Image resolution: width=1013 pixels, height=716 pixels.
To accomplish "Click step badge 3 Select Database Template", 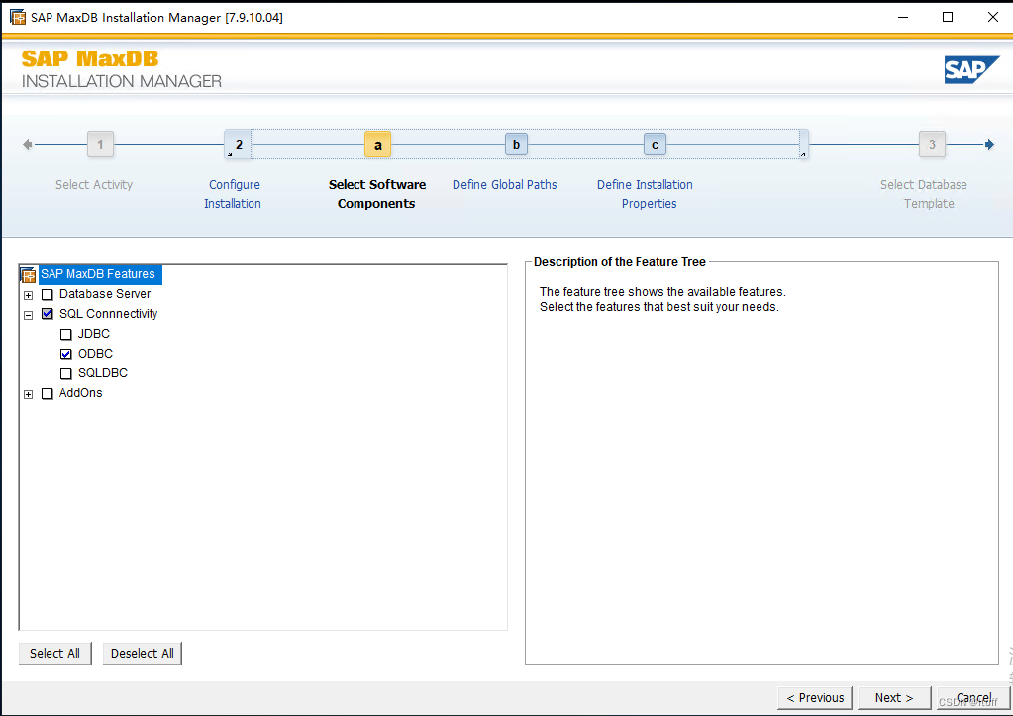I will click(932, 144).
